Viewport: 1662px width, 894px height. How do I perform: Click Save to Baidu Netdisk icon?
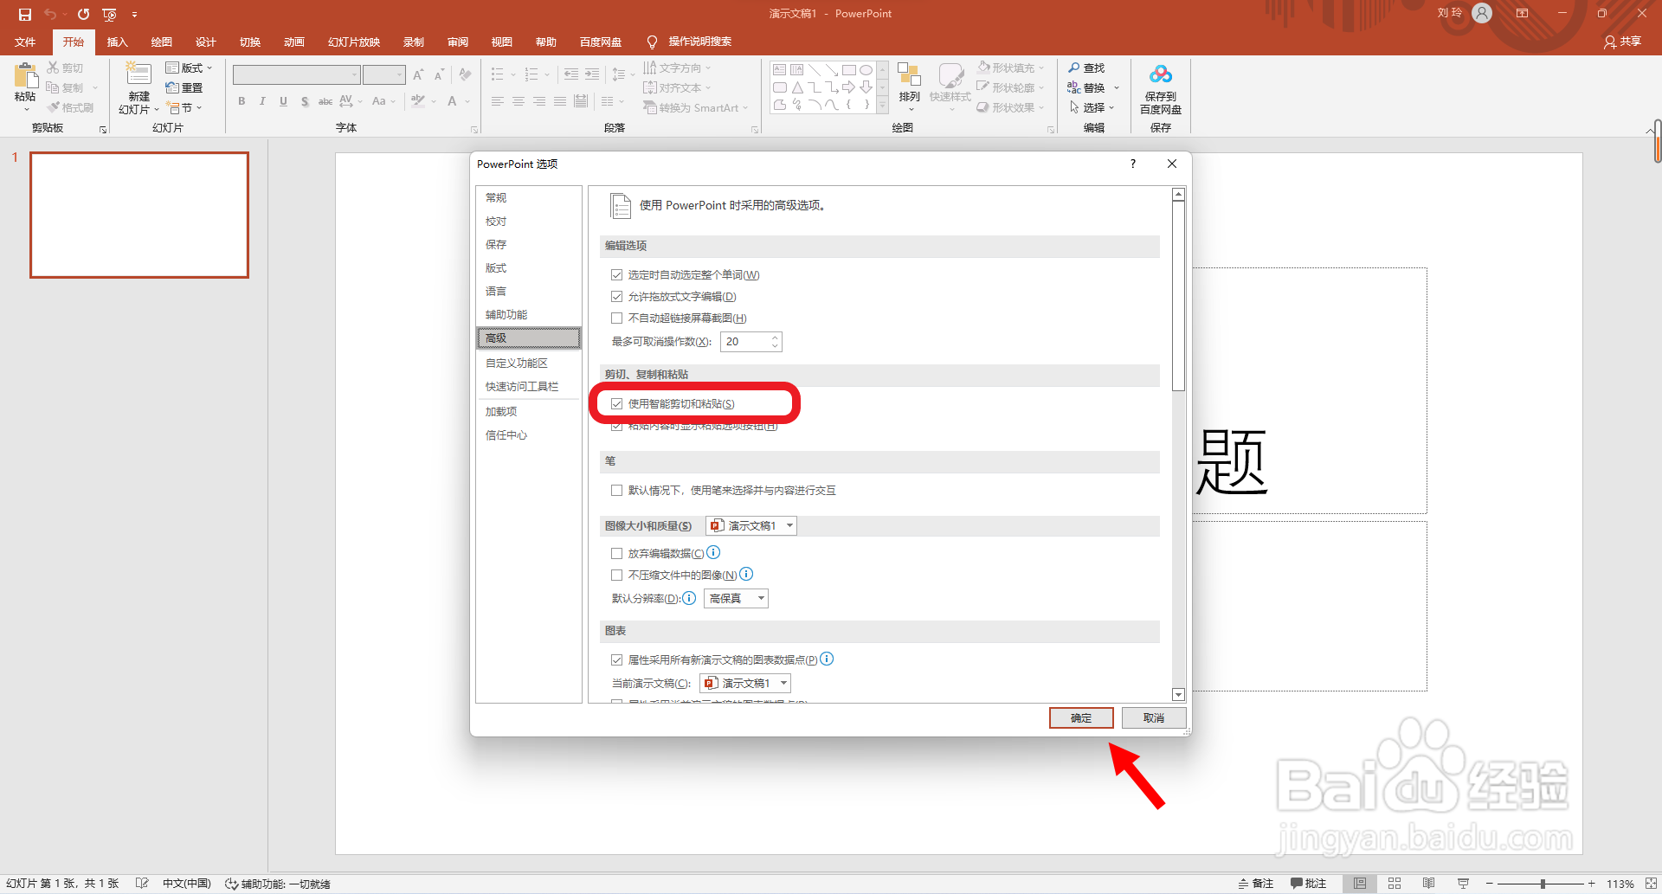click(x=1161, y=74)
